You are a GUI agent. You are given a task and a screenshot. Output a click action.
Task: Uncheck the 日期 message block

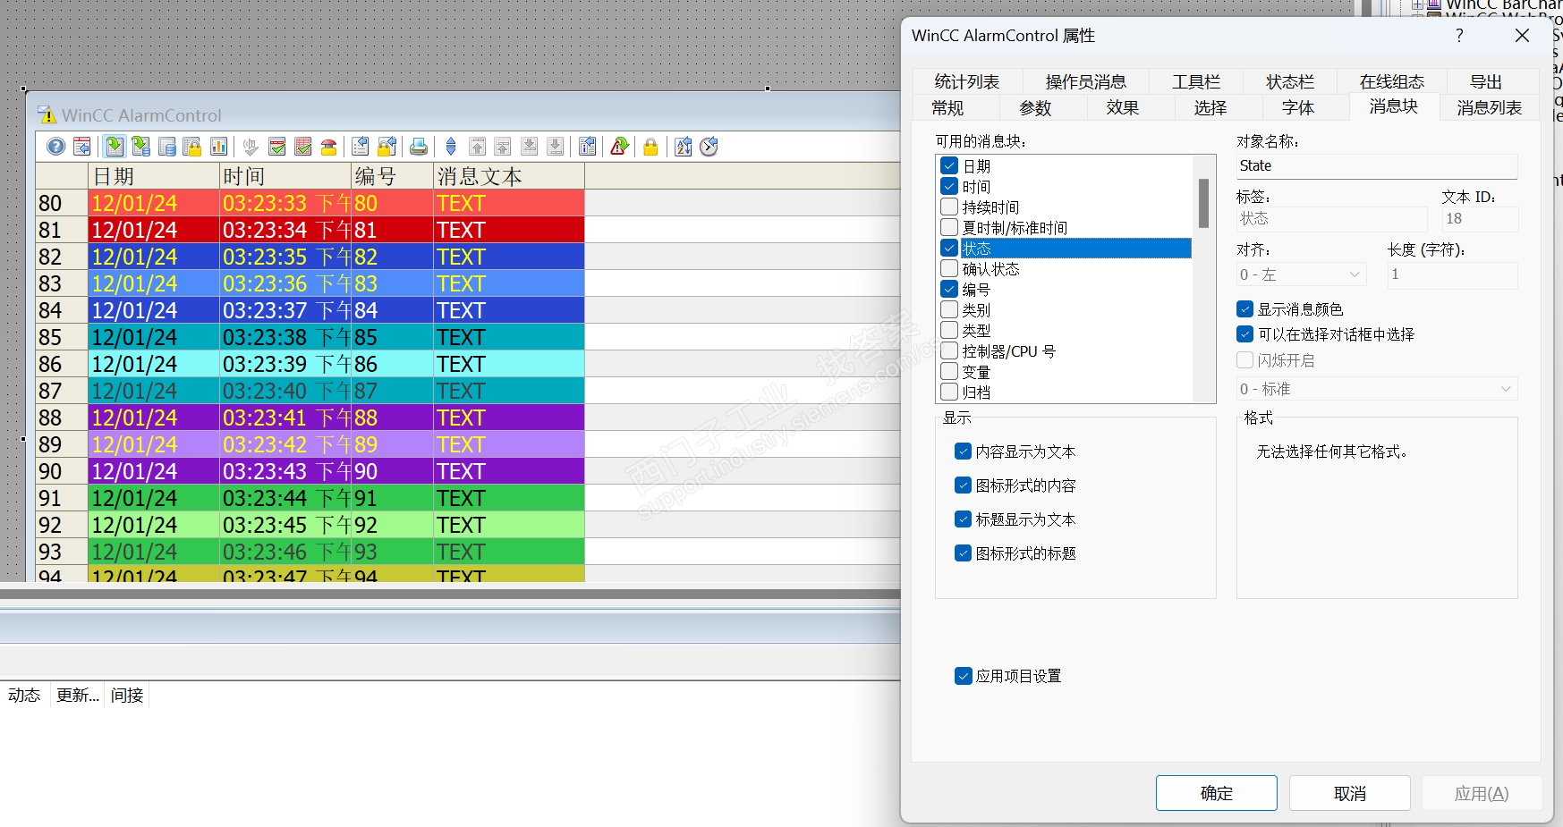coord(949,165)
